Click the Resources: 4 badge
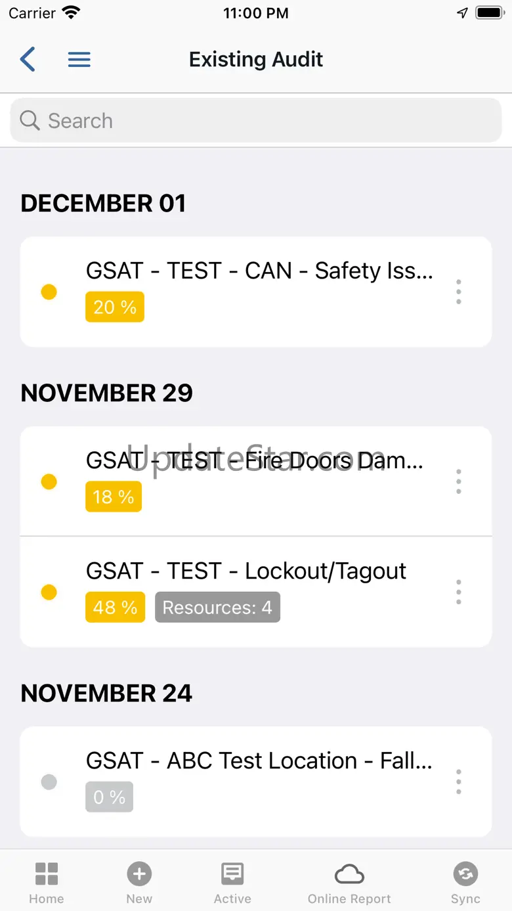The image size is (512, 911). 217,608
